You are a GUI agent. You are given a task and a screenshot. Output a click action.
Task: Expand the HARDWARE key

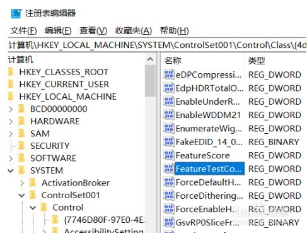(11, 121)
